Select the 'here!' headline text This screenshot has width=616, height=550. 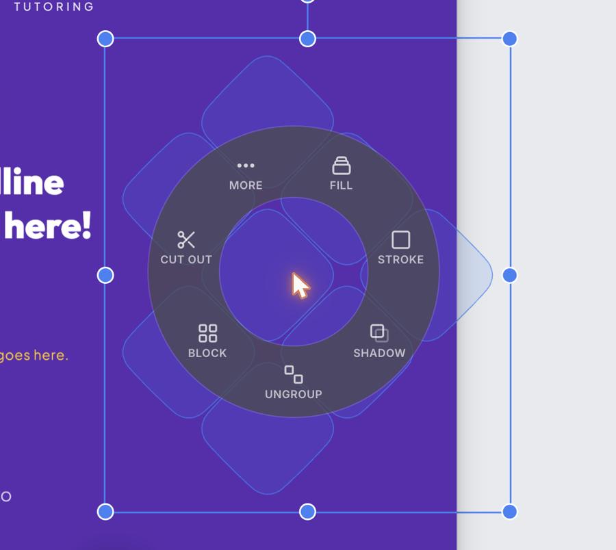coord(47,226)
